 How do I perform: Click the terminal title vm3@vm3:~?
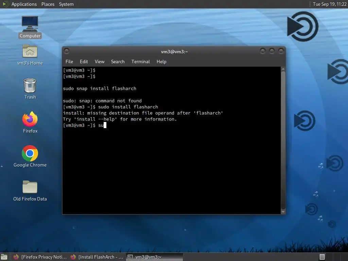[x=174, y=52]
